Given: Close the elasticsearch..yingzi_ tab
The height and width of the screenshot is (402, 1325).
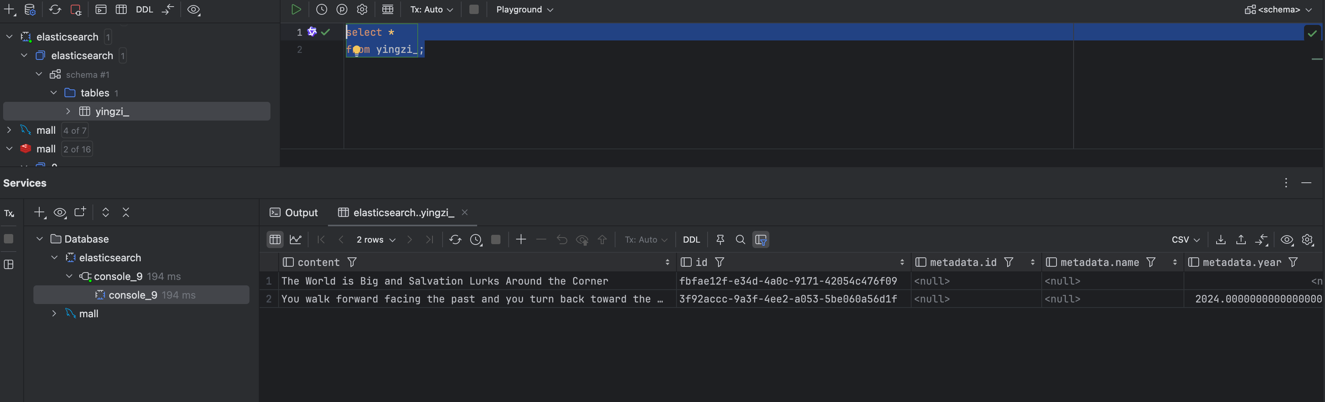Looking at the screenshot, I should [465, 212].
